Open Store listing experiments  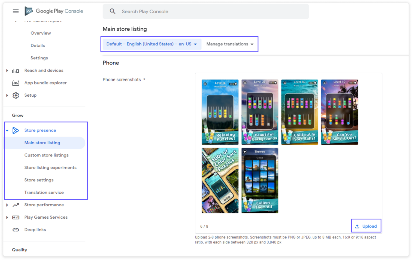pos(50,167)
